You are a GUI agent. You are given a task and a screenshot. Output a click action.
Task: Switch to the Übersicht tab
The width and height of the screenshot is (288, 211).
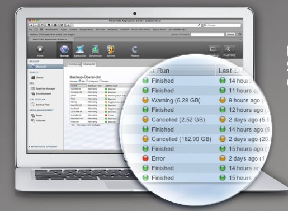[89, 64]
